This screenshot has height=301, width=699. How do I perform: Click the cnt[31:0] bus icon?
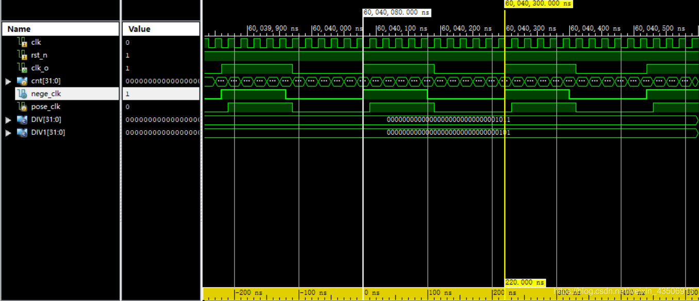pyautogui.click(x=22, y=81)
